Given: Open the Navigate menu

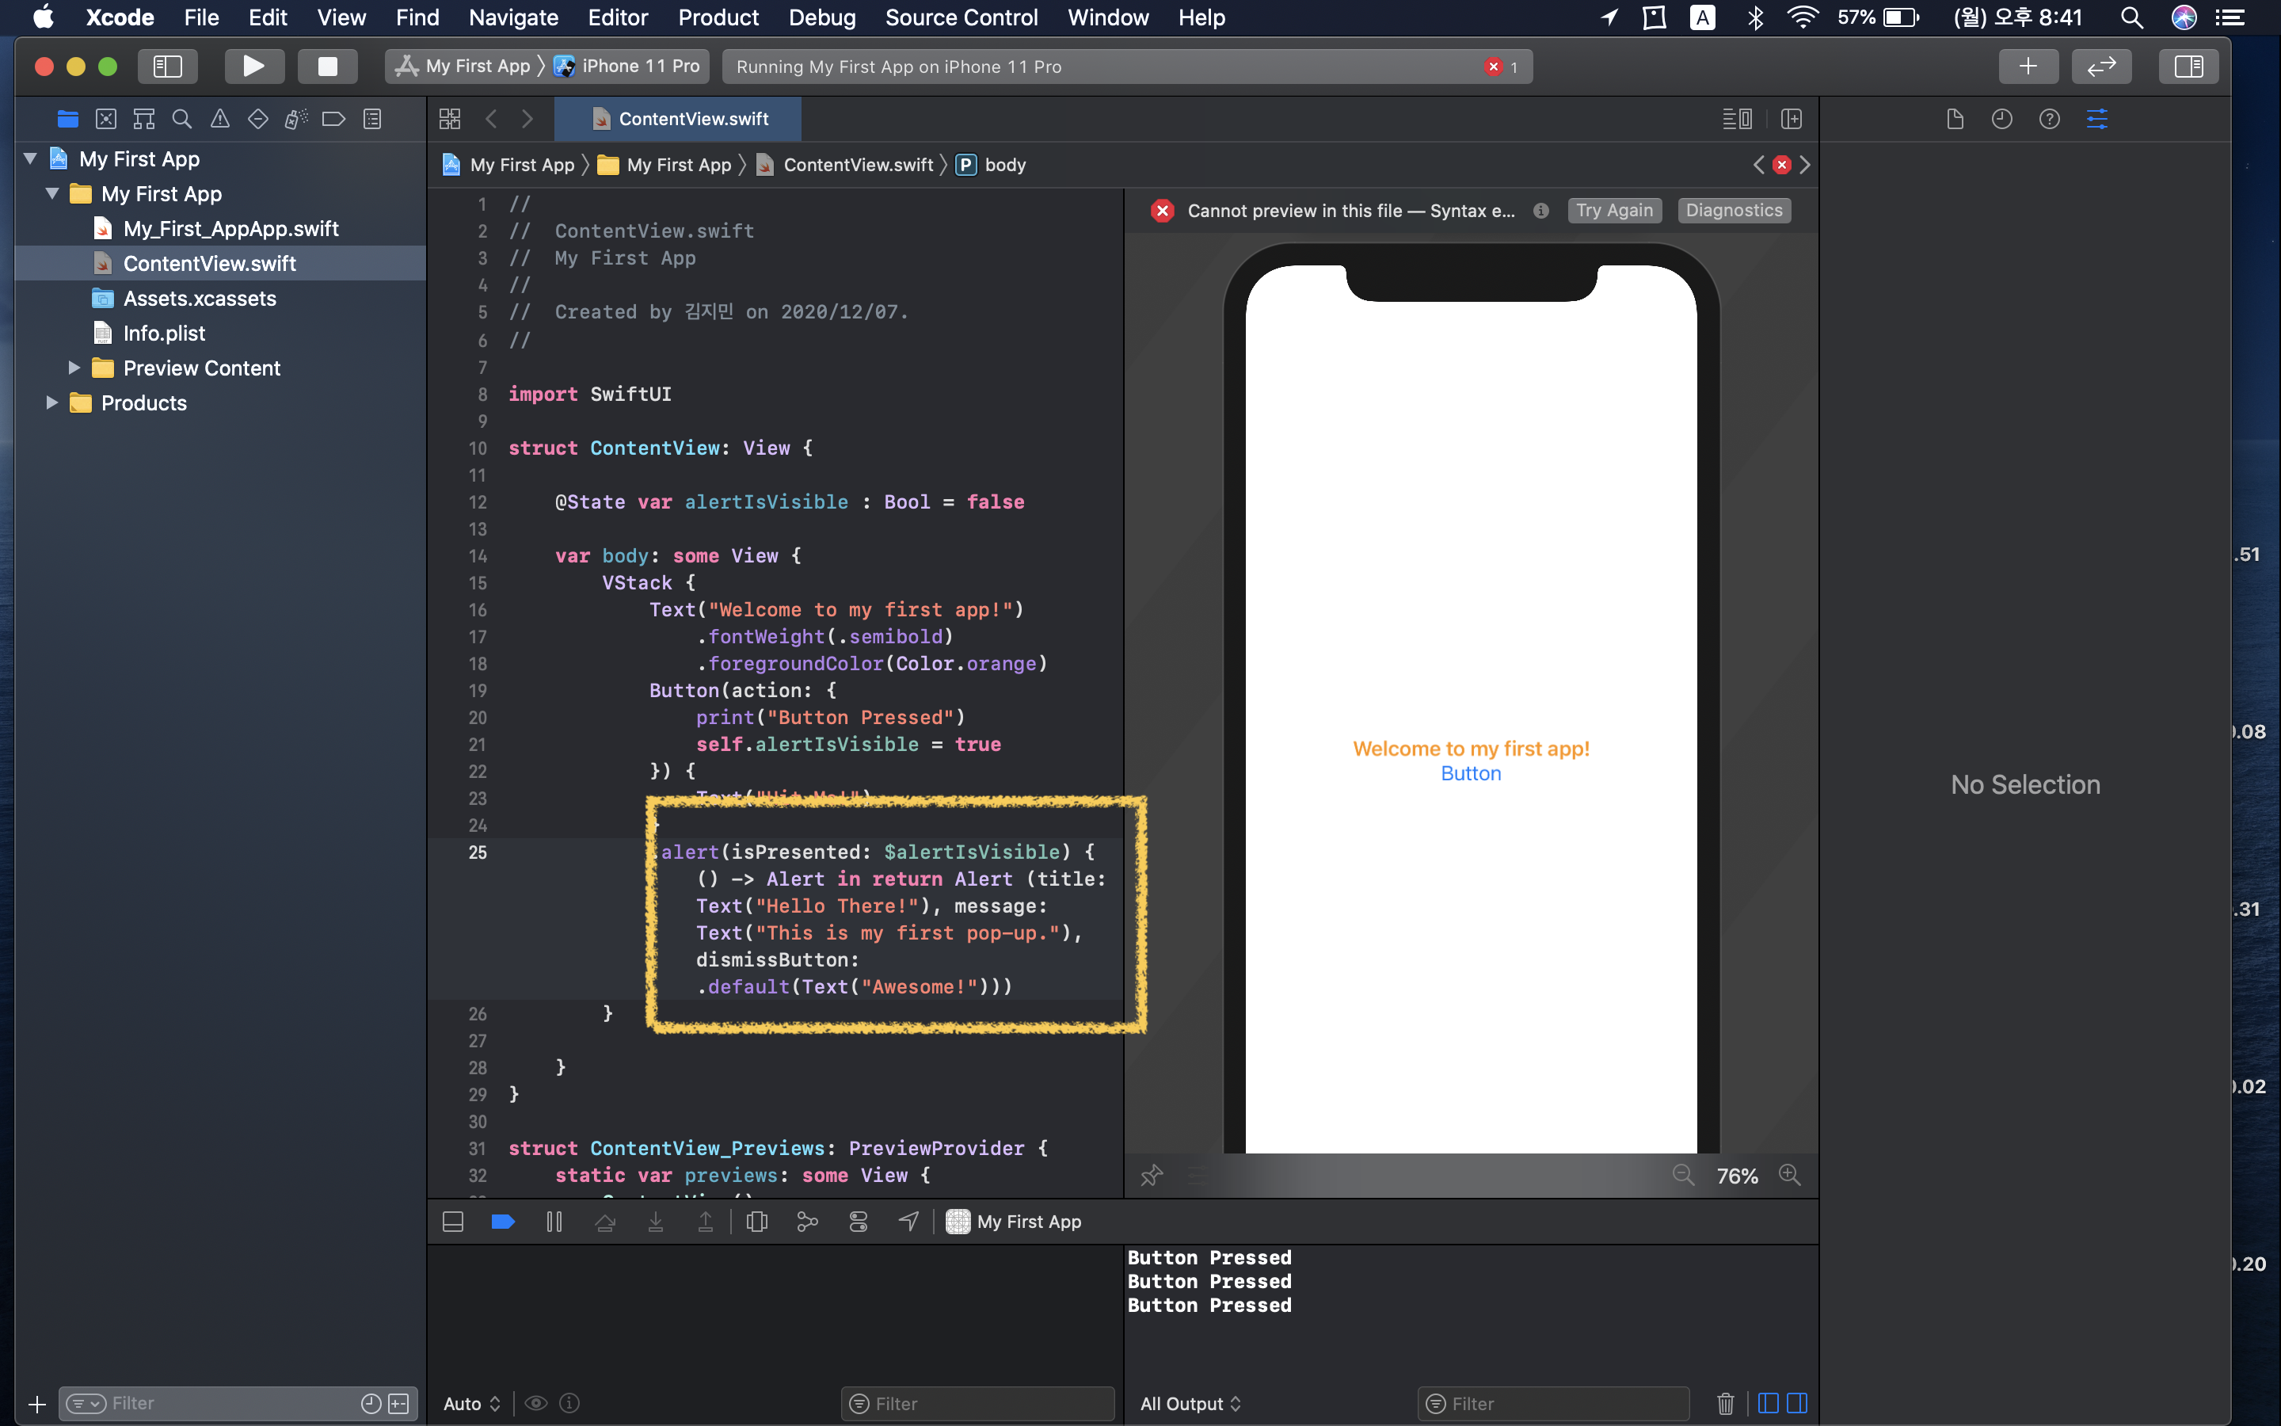Looking at the screenshot, I should tap(514, 17).
